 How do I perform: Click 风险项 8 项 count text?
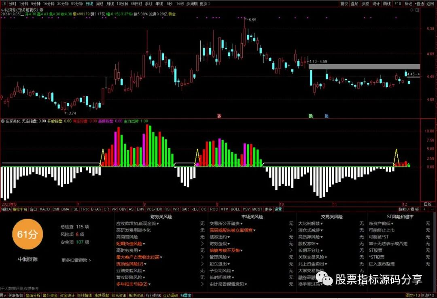[x=72, y=234]
